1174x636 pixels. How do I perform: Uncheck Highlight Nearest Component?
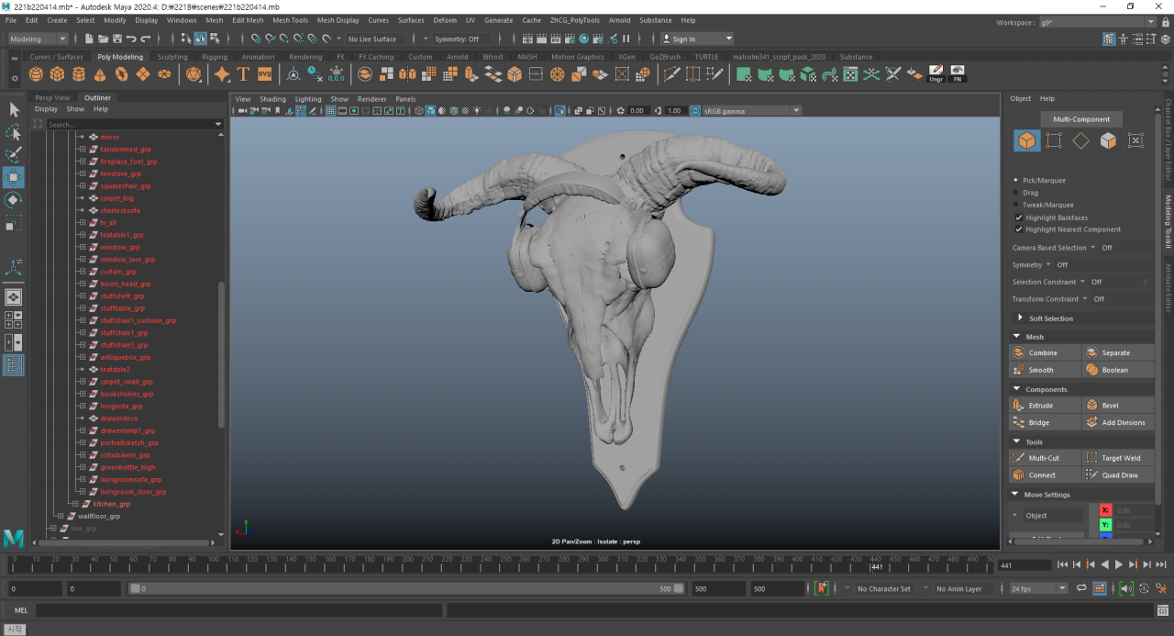1018,229
